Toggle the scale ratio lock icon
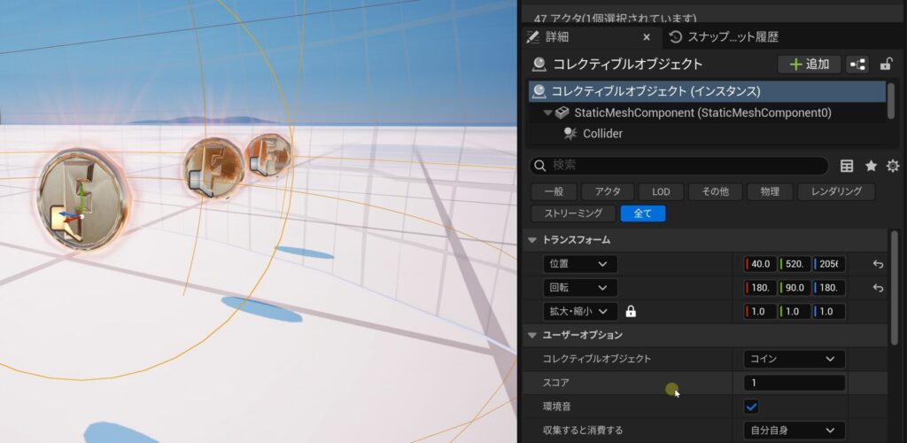907x443 pixels. (631, 312)
